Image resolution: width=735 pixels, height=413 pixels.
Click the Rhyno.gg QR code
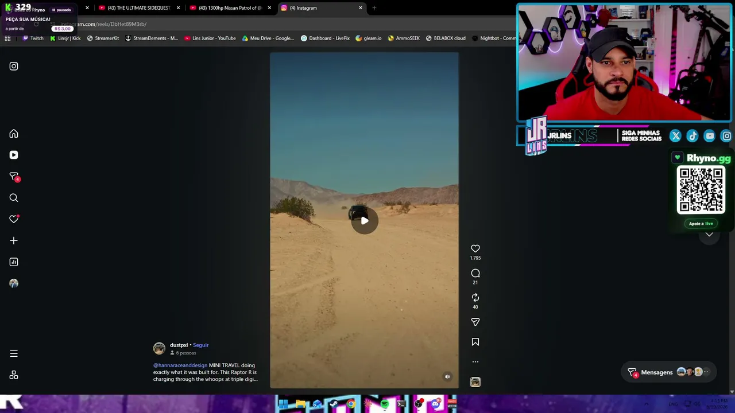[x=701, y=190]
